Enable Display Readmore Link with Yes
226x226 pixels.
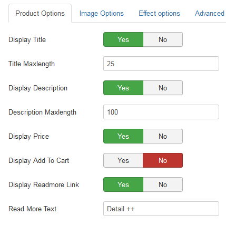[123, 184]
